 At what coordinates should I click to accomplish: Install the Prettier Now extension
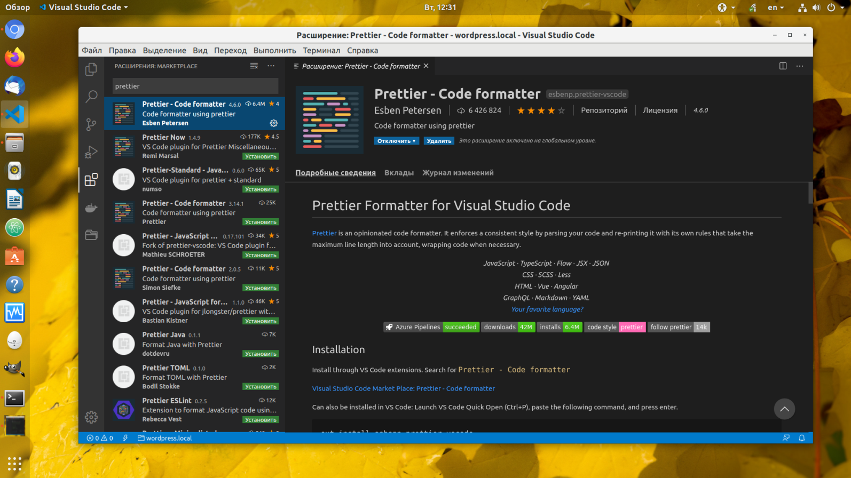261,156
